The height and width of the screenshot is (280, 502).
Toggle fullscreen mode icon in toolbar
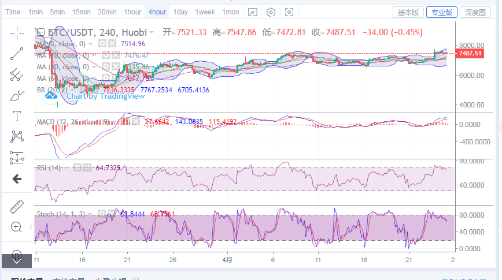(289, 12)
